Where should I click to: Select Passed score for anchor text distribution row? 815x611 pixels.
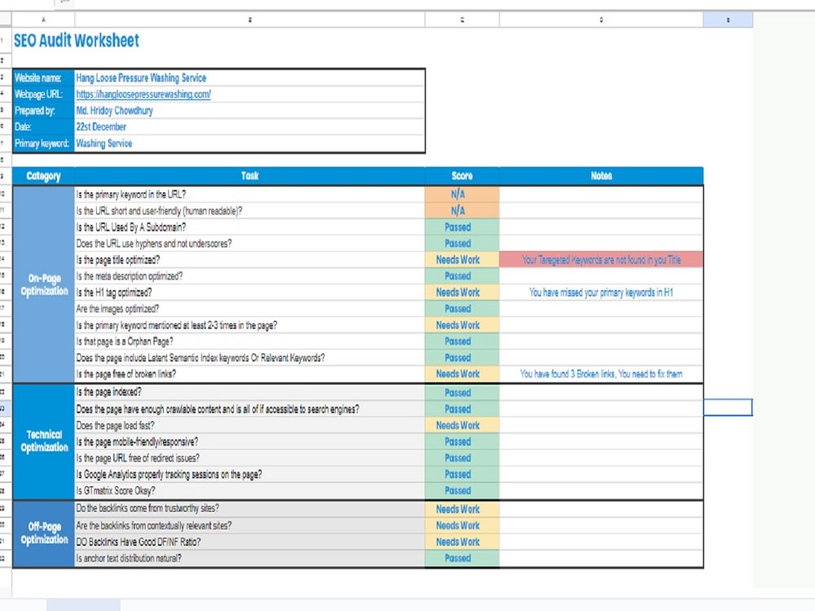(x=462, y=559)
